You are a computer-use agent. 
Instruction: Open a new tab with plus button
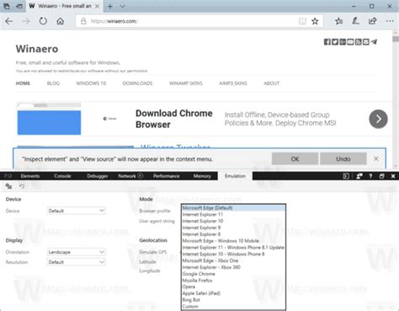tap(110, 6)
